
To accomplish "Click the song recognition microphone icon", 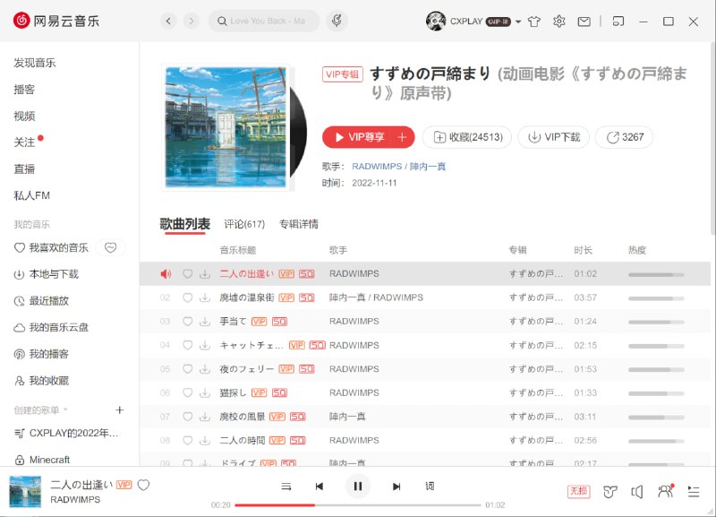I will [336, 20].
